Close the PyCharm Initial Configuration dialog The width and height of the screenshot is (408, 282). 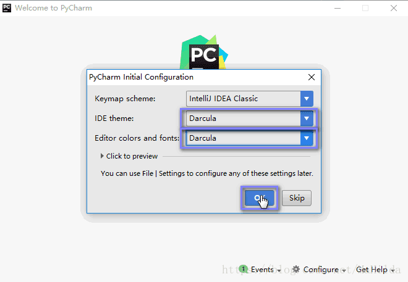coord(312,77)
